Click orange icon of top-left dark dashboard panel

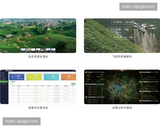86,72
